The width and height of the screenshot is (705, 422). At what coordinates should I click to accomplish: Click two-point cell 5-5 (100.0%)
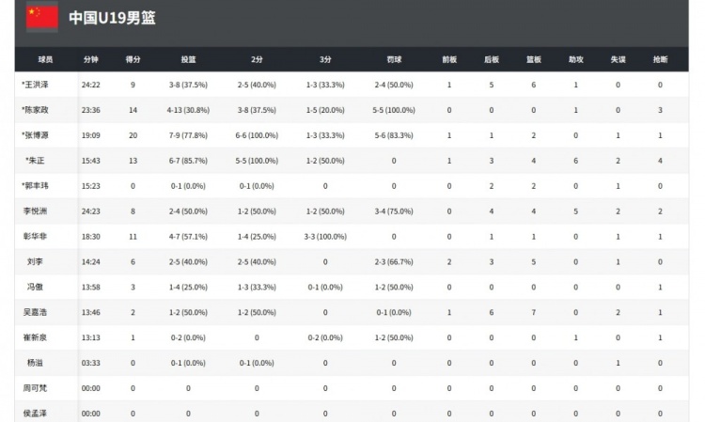(257, 161)
